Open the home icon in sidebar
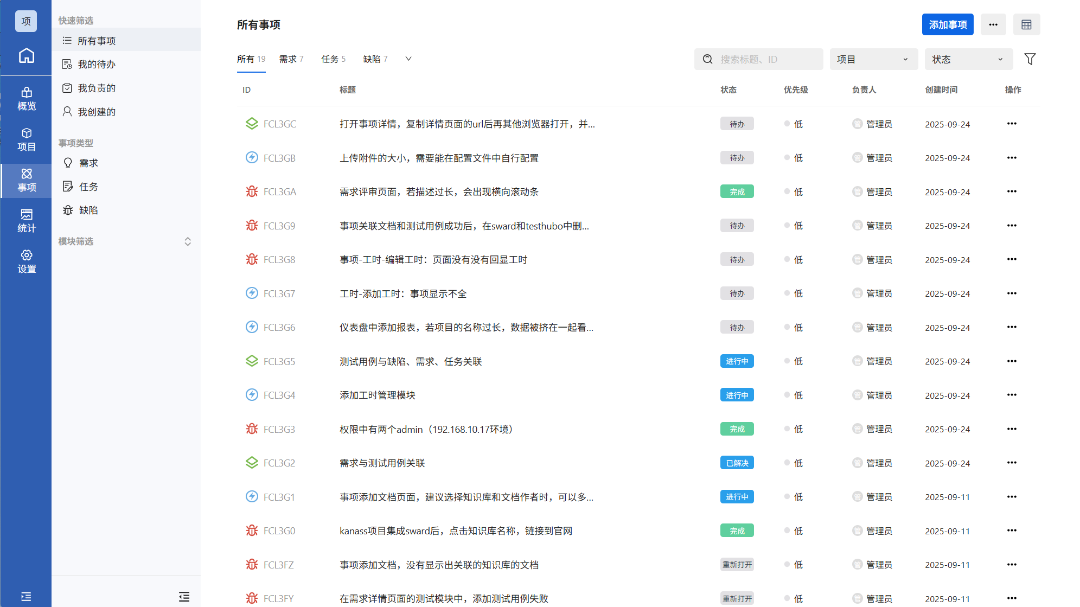Viewport: 1080px width, 607px height. [x=26, y=56]
